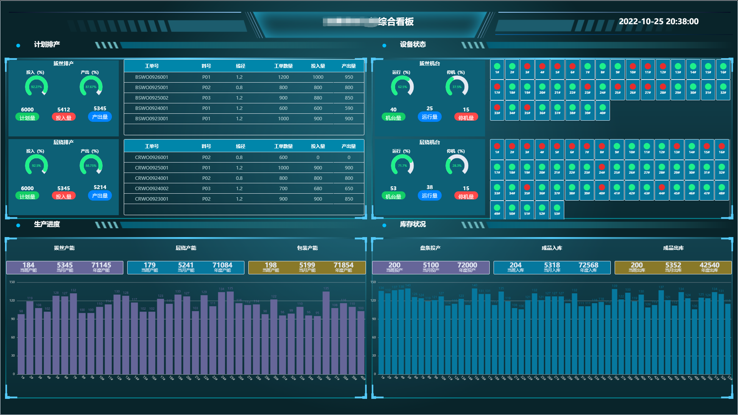The width and height of the screenshot is (738, 415).
Task: Select red status indicator for 拔丝 machine 33#
Action: tap(497, 108)
